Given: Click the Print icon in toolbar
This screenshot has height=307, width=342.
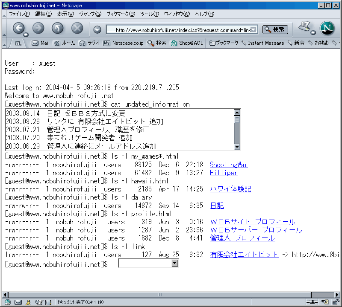Looking at the screenshot, I should pyautogui.click(x=304, y=26).
